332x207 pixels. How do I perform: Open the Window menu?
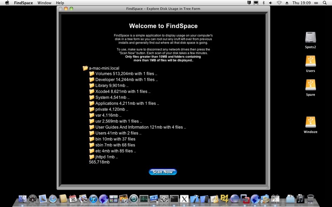click(44, 3)
